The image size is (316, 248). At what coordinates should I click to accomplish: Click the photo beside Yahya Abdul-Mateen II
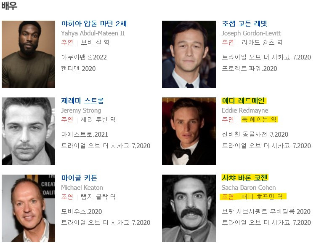click(x=29, y=54)
